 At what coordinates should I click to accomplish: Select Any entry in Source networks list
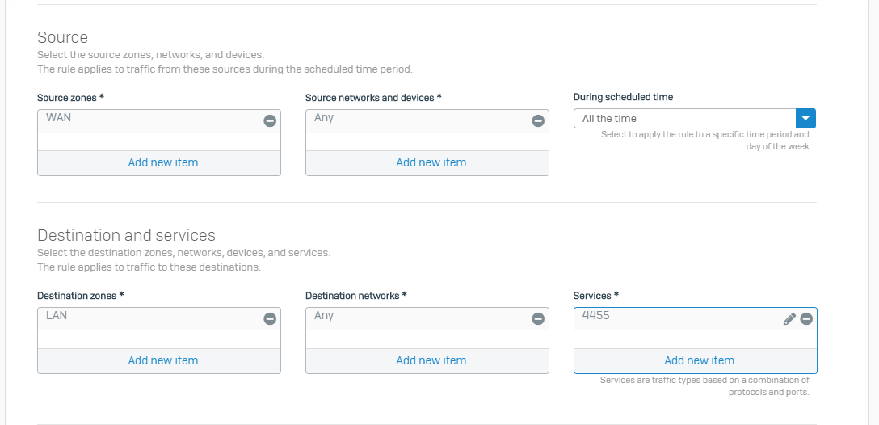[x=324, y=118]
